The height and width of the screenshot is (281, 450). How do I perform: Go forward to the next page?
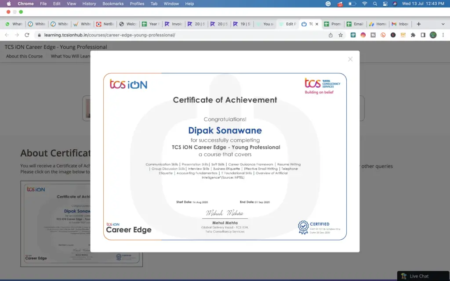(17, 35)
